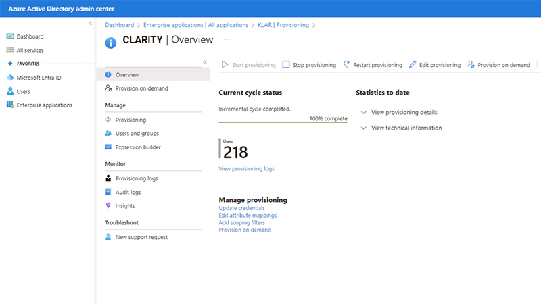Viewport: 541px width, 304px height.
Task: Click the Favorites star icon
Action: (10, 64)
